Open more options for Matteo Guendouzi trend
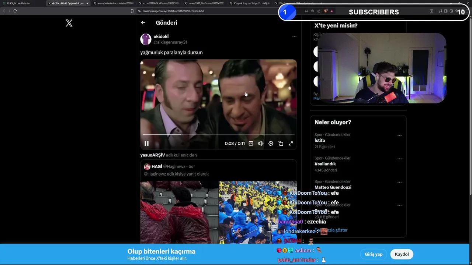Viewport: 472px width, 265px height. point(399,182)
